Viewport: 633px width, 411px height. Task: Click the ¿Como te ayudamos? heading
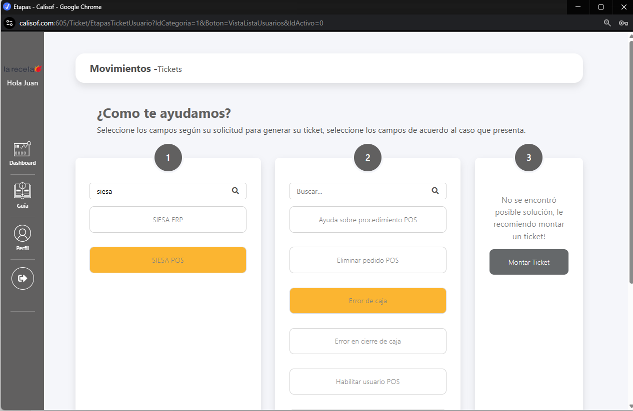[164, 113]
